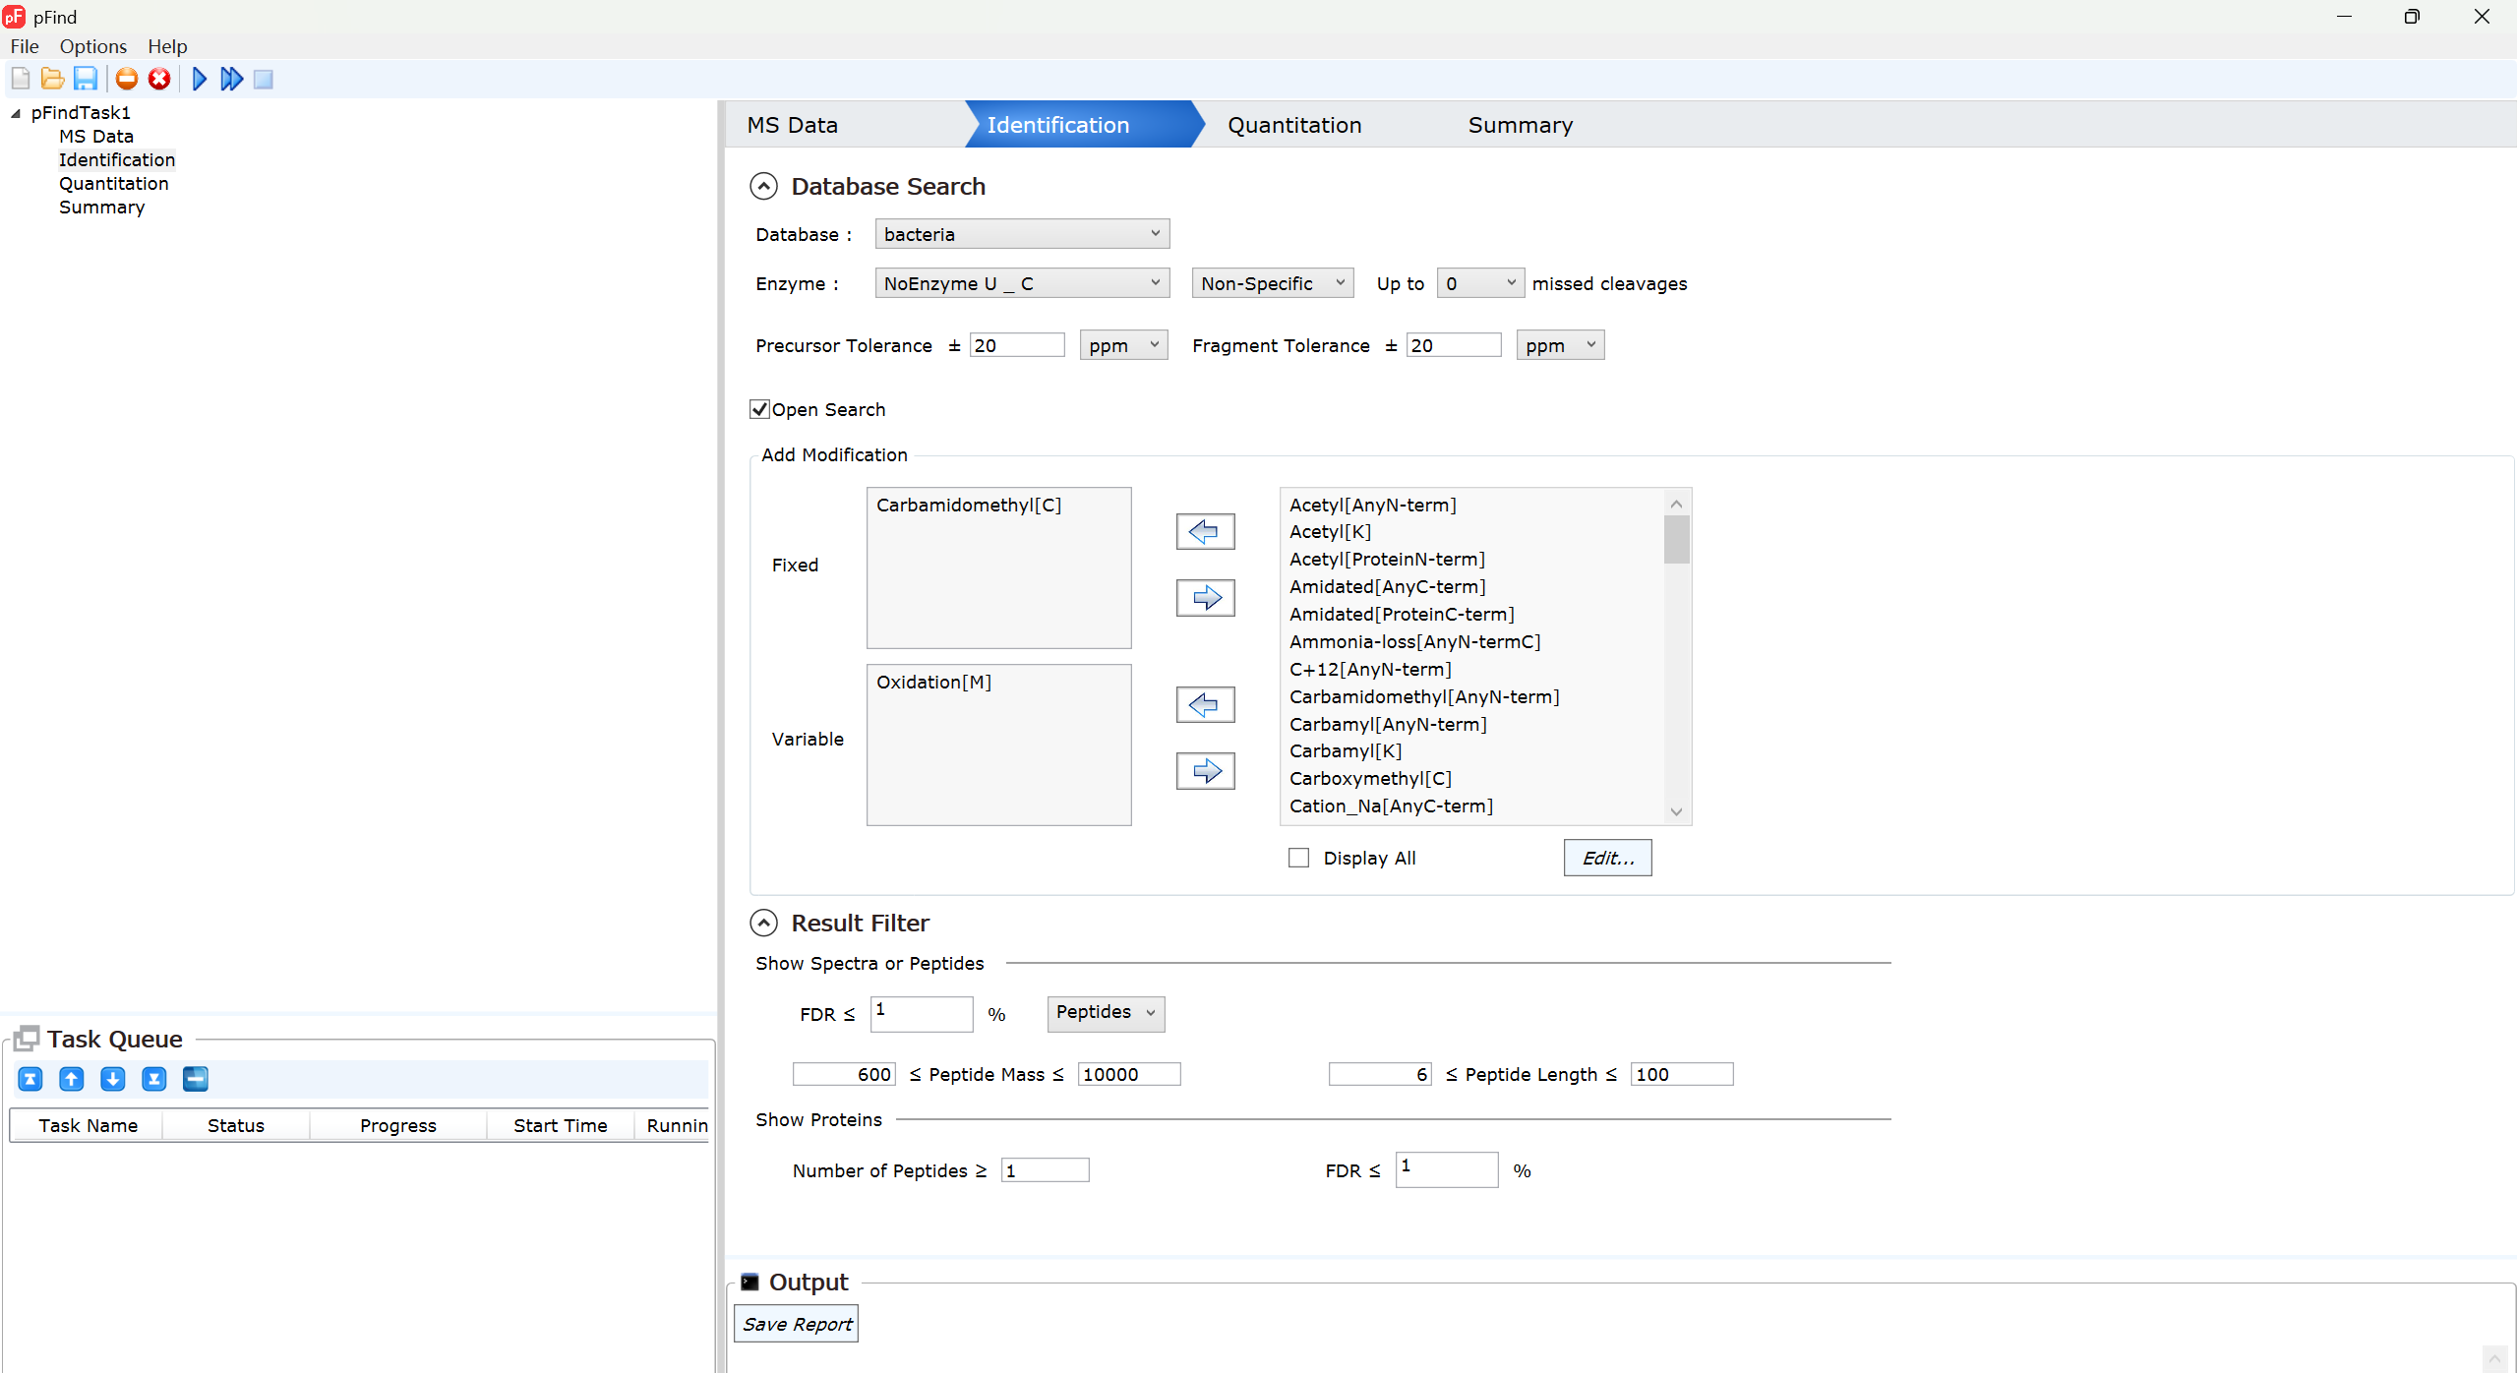Switch to the Summary tab
This screenshot has width=2517, height=1373.
tap(1520, 125)
